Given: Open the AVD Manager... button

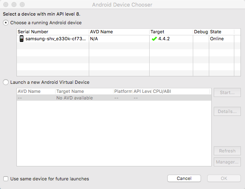Looking at the screenshot, I should click(x=227, y=162).
